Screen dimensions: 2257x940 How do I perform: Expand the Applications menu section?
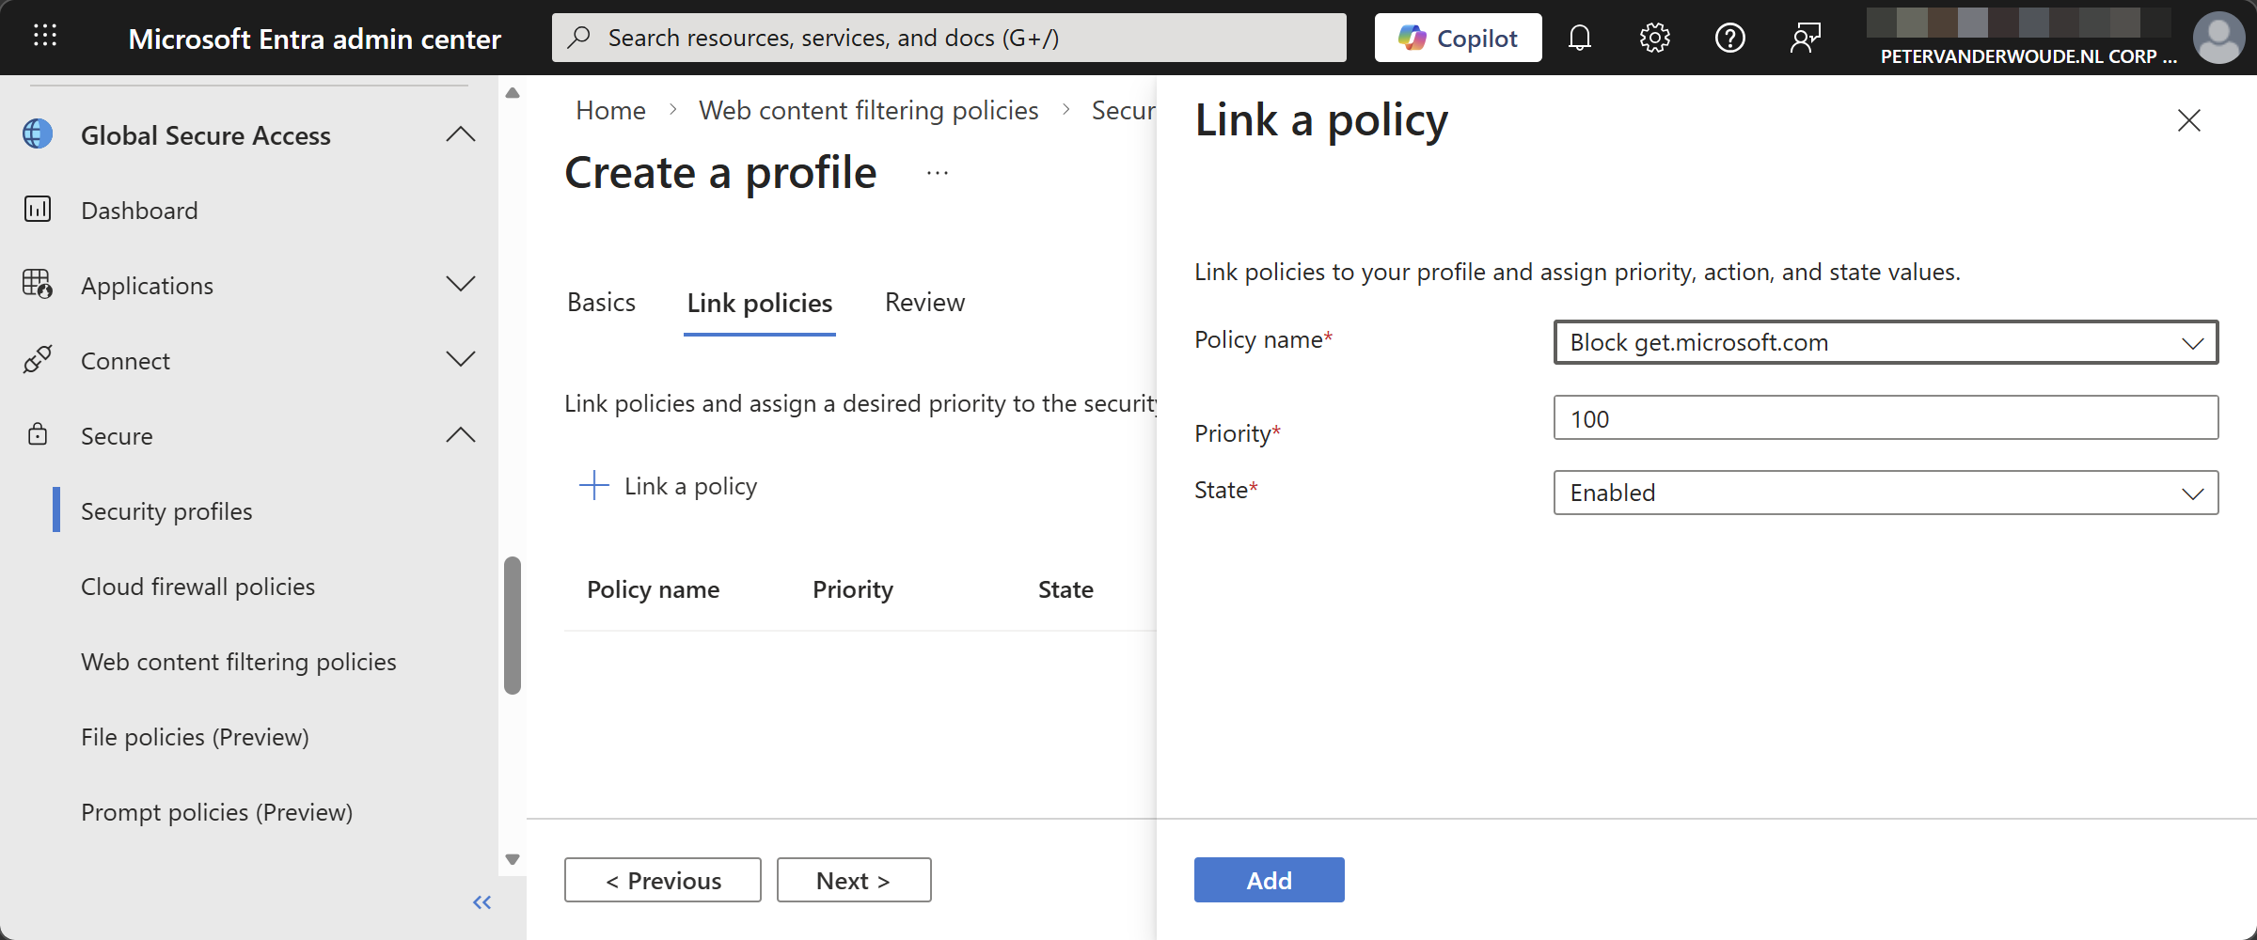click(460, 285)
